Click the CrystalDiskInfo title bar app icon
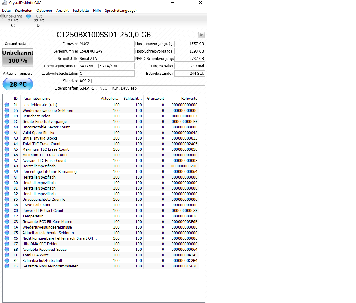Screen dimensions: 356x303 pos(5,3)
